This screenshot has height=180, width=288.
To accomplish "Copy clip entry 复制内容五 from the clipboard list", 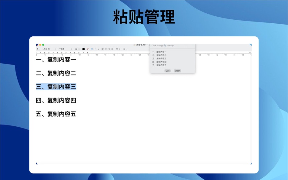I will pos(159,65).
